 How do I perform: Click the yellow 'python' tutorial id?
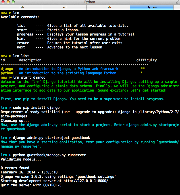coord(7,73)
